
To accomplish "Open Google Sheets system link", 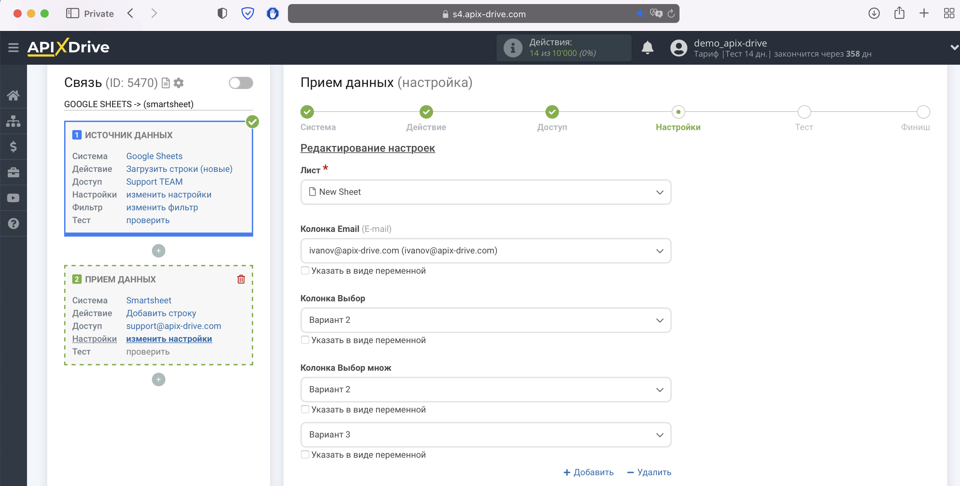I will point(154,156).
